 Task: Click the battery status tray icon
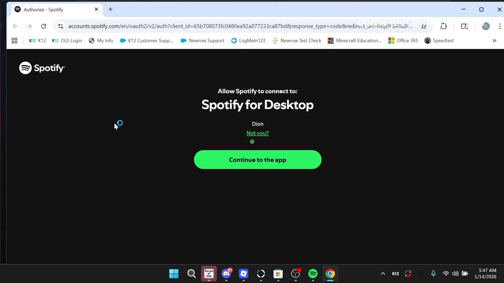click(465, 274)
